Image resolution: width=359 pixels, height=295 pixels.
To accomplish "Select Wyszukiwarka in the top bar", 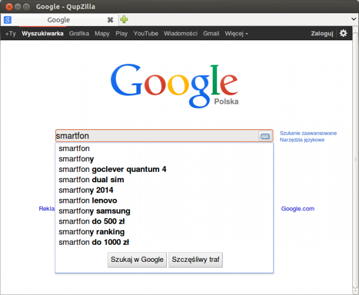I will pyautogui.click(x=43, y=34).
